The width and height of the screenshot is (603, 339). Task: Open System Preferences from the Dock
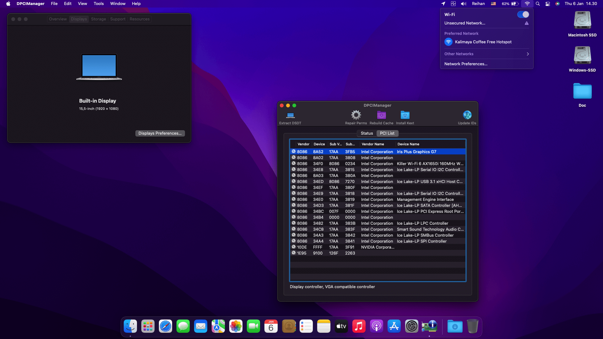[x=412, y=326]
